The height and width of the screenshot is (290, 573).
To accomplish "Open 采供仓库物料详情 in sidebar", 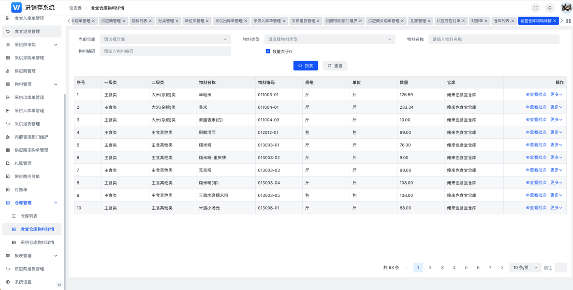I will [37, 242].
